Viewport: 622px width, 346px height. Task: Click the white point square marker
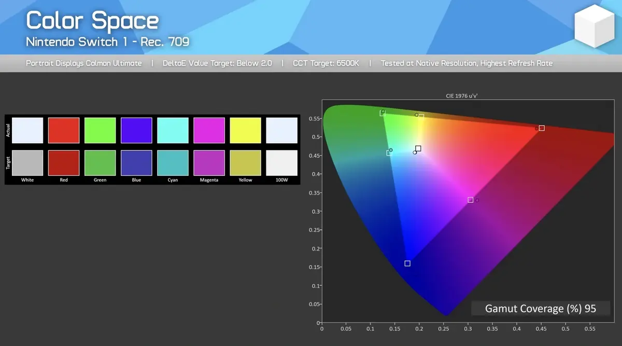[418, 148]
